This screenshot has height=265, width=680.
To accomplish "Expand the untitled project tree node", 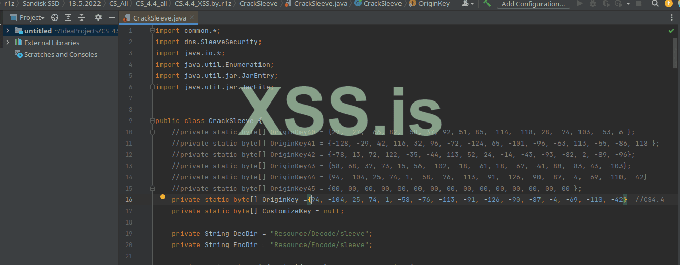I will pos(7,31).
